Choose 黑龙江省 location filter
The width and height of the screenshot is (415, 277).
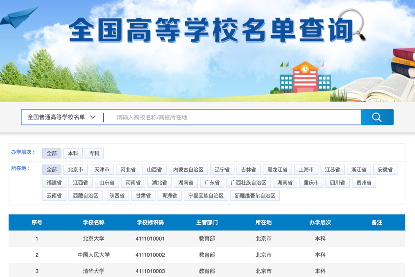tap(277, 170)
